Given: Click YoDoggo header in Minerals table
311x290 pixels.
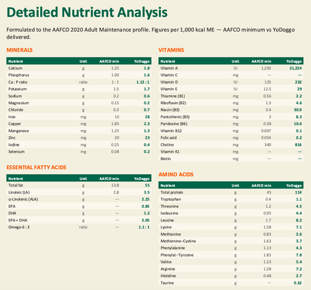Looking at the screenshot, I should [142, 61].
